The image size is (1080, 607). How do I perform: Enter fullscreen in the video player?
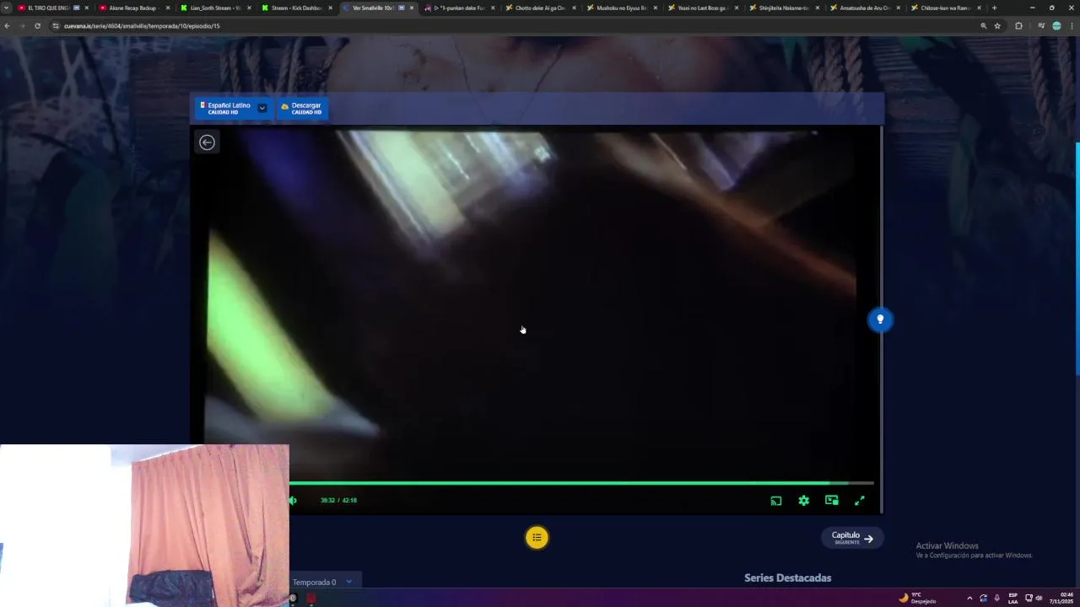click(x=860, y=500)
